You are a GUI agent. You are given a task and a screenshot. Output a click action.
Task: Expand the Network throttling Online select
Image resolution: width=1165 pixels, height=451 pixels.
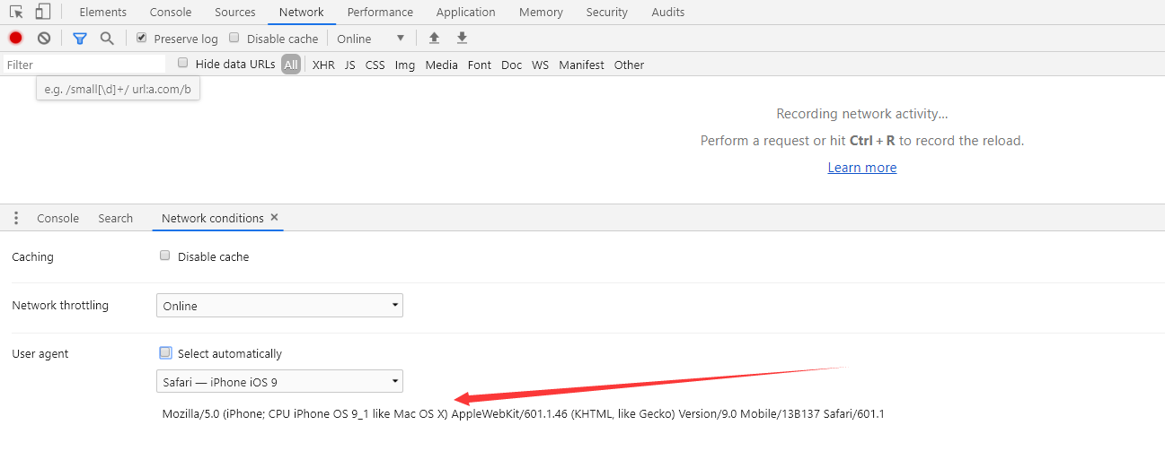[279, 306]
